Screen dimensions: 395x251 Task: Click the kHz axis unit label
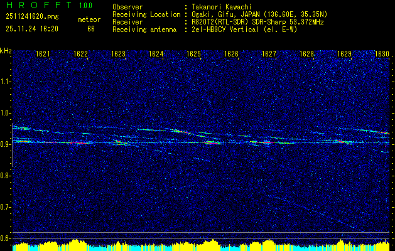click(6, 51)
